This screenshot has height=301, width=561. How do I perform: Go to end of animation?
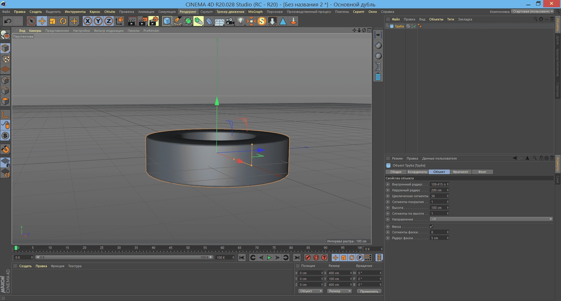tap(297, 258)
